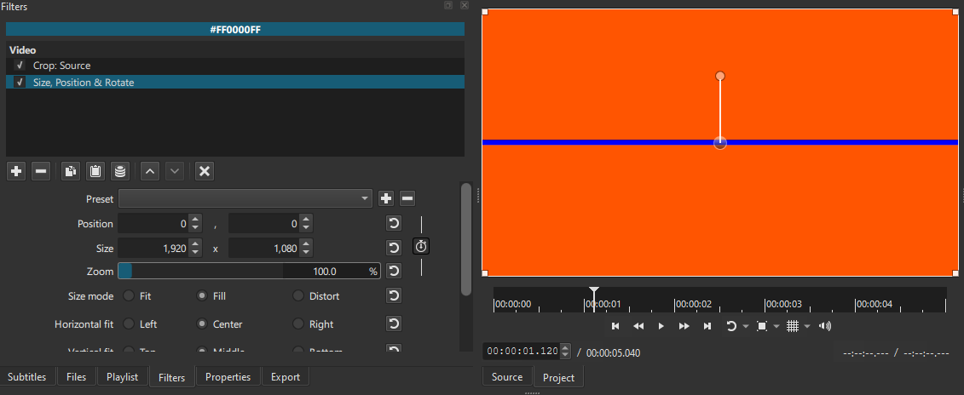Open the grid options dropdown
This screenshot has height=395, width=964.
click(805, 327)
